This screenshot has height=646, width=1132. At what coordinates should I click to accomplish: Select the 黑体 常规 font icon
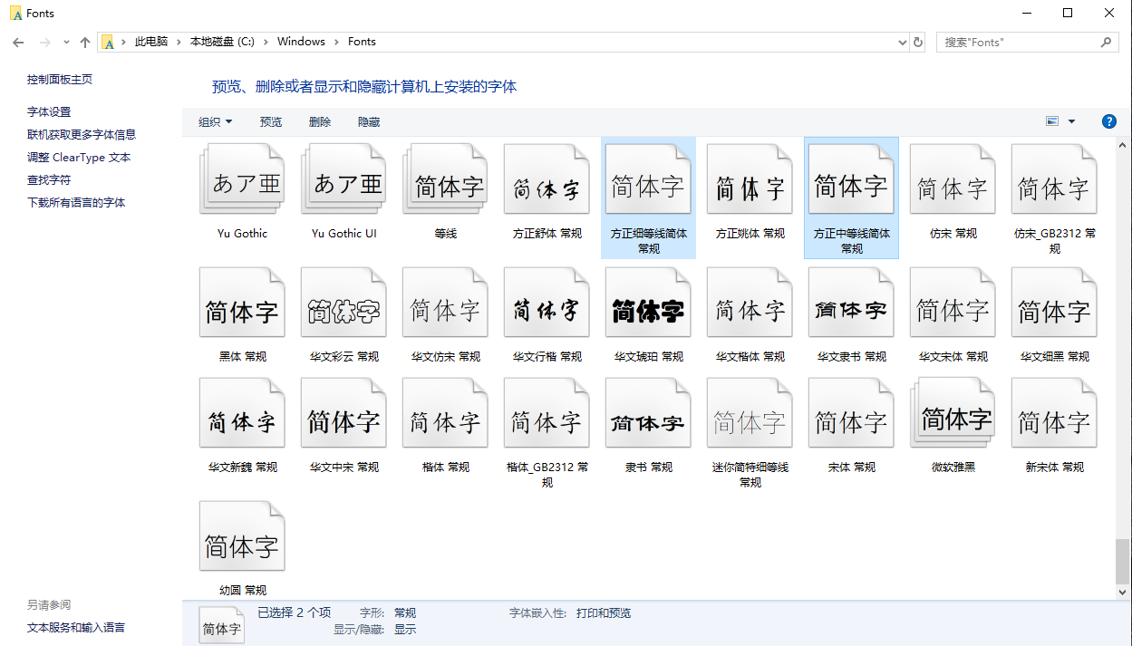pyautogui.click(x=242, y=303)
